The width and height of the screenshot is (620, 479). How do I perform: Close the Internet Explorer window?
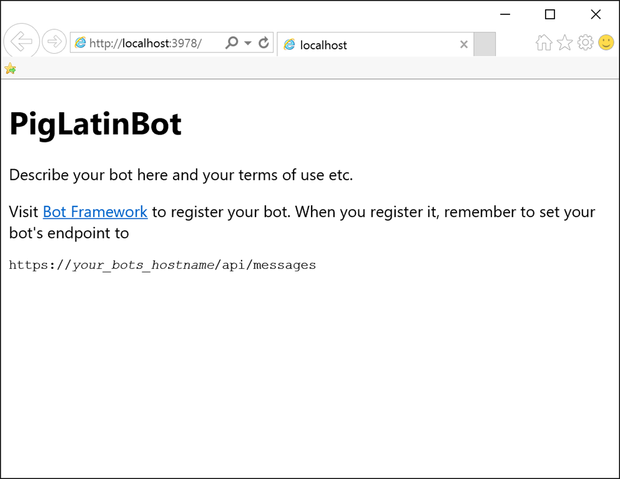[x=596, y=14]
